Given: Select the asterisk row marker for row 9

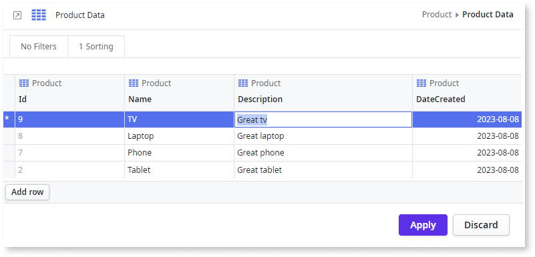Looking at the screenshot, I should [7, 119].
